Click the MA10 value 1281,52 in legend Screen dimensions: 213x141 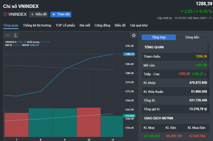pyautogui.click(x=17, y=45)
